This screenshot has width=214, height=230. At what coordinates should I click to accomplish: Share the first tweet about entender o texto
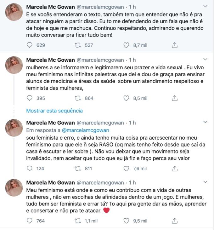click(175, 45)
